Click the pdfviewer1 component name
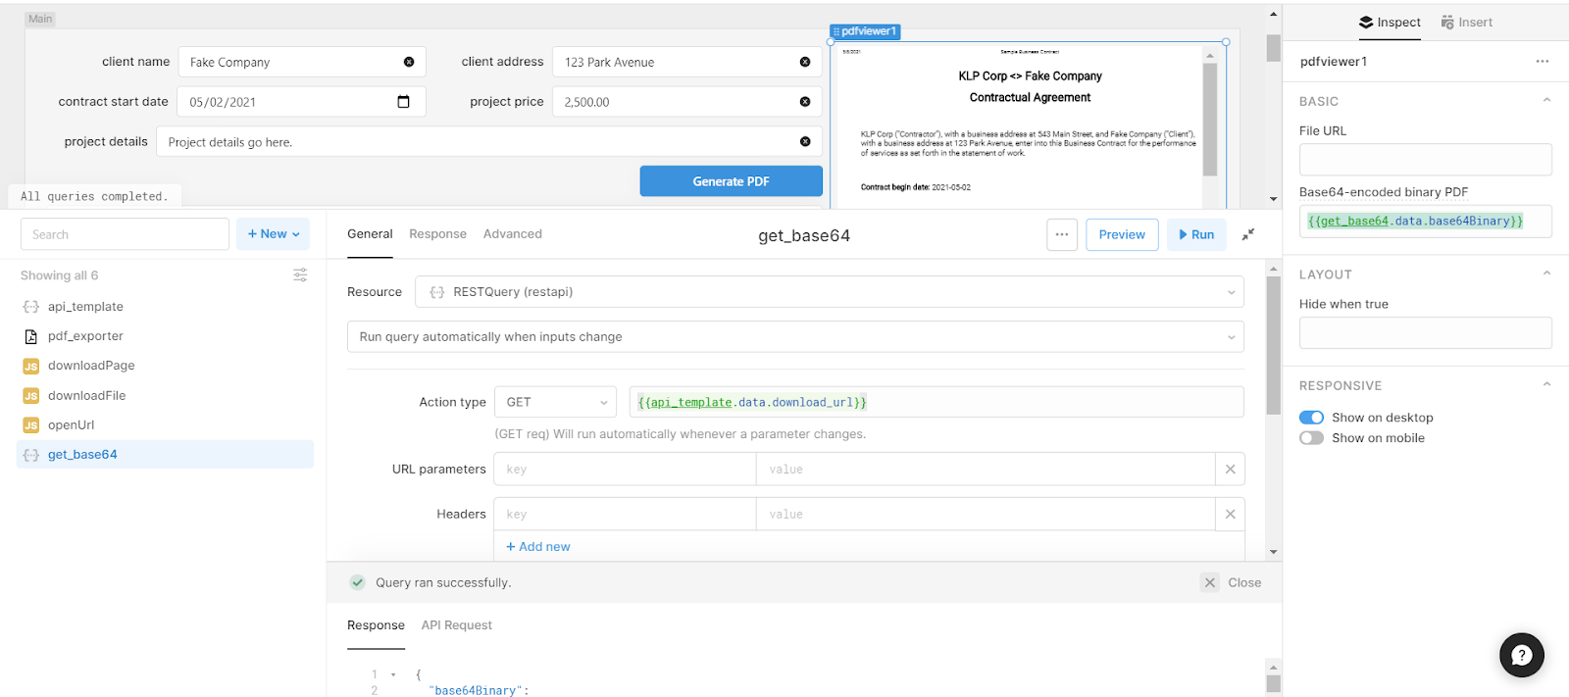The height and width of the screenshot is (697, 1569). (x=1334, y=61)
